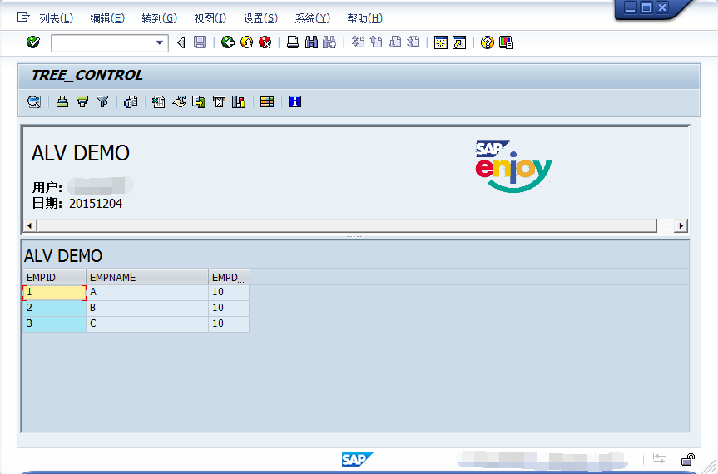This screenshot has width=718, height=474.
Task: Click the window menu icon beside 列表
Action: tap(23, 17)
